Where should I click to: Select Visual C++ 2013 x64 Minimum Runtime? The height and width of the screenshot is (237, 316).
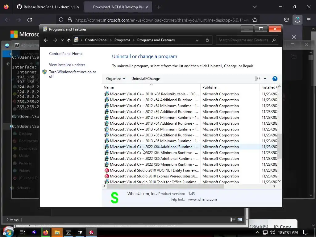(x=190, y=129)
